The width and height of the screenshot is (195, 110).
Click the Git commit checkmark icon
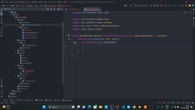pos(172,5)
